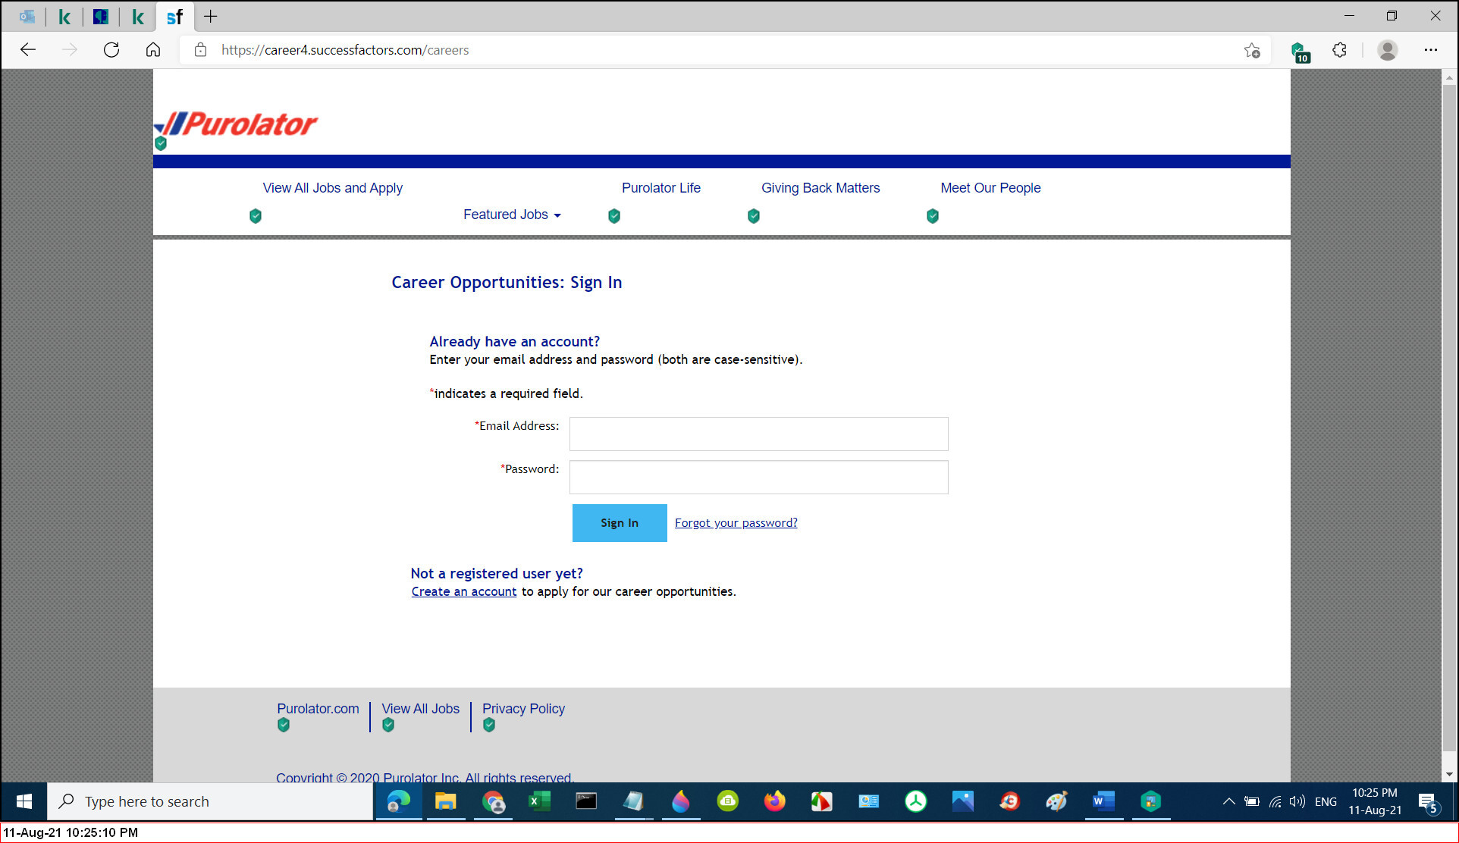This screenshot has height=843, width=1459.
Task: Open the Privacy Policy footer link
Action: point(523,709)
